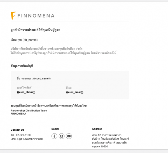Click the Social heading
Screen dimensions: 168x153
tap(55, 129)
